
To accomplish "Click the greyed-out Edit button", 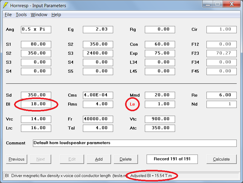I will coord(72,159).
